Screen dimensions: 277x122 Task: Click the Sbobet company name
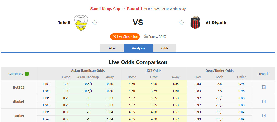19,101
